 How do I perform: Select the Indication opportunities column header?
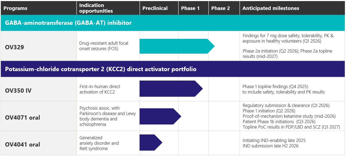(96, 8)
